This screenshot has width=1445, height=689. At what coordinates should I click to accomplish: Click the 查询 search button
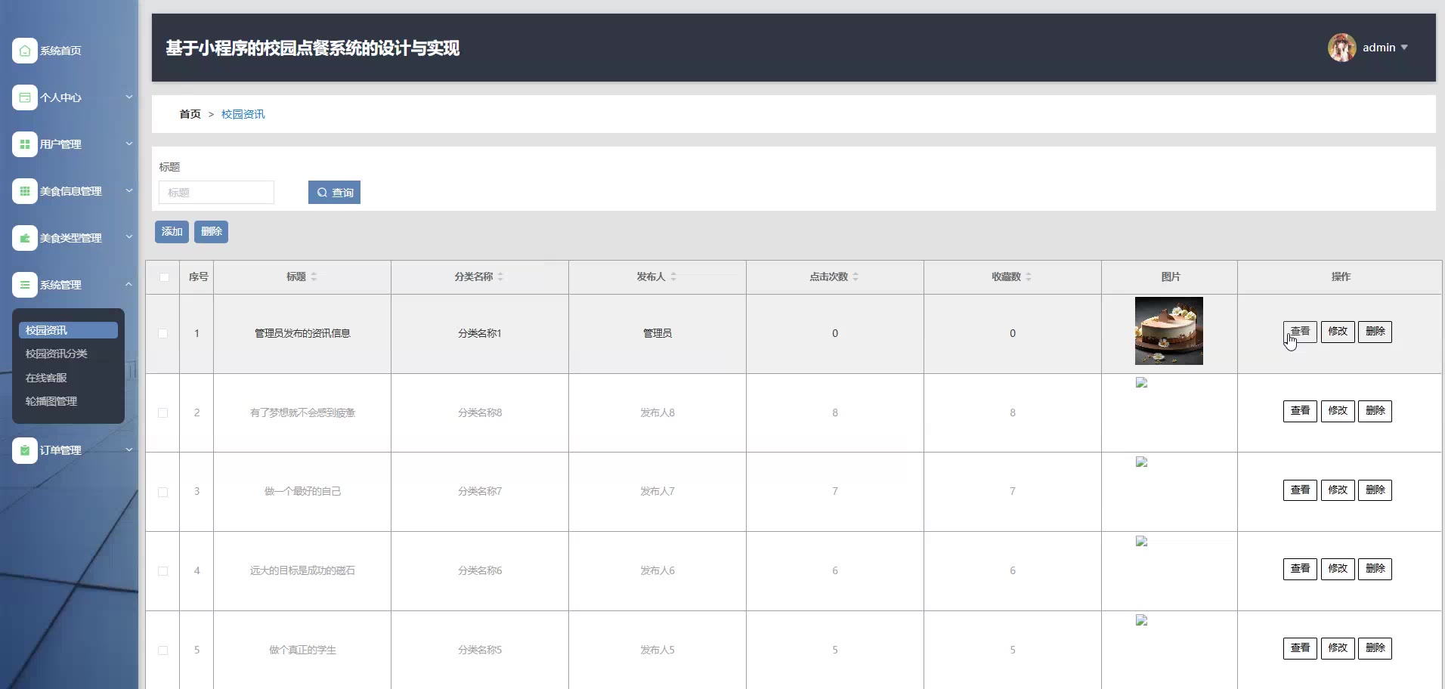(334, 193)
